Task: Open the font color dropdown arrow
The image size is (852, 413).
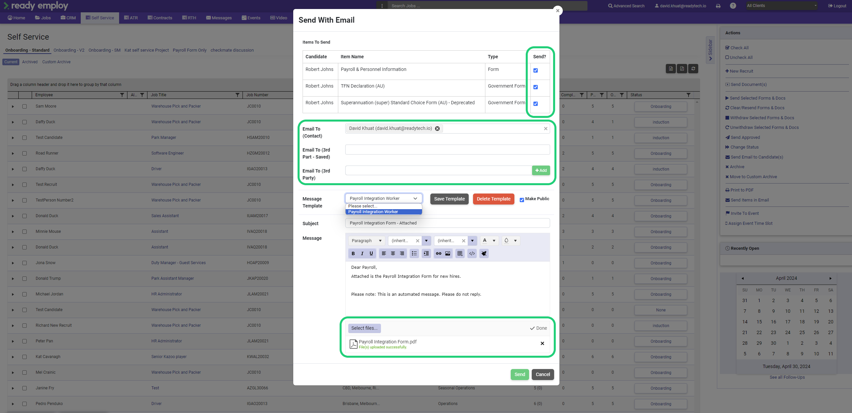Action: (494, 241)
